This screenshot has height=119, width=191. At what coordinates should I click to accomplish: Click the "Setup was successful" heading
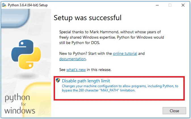click(87, 18)
